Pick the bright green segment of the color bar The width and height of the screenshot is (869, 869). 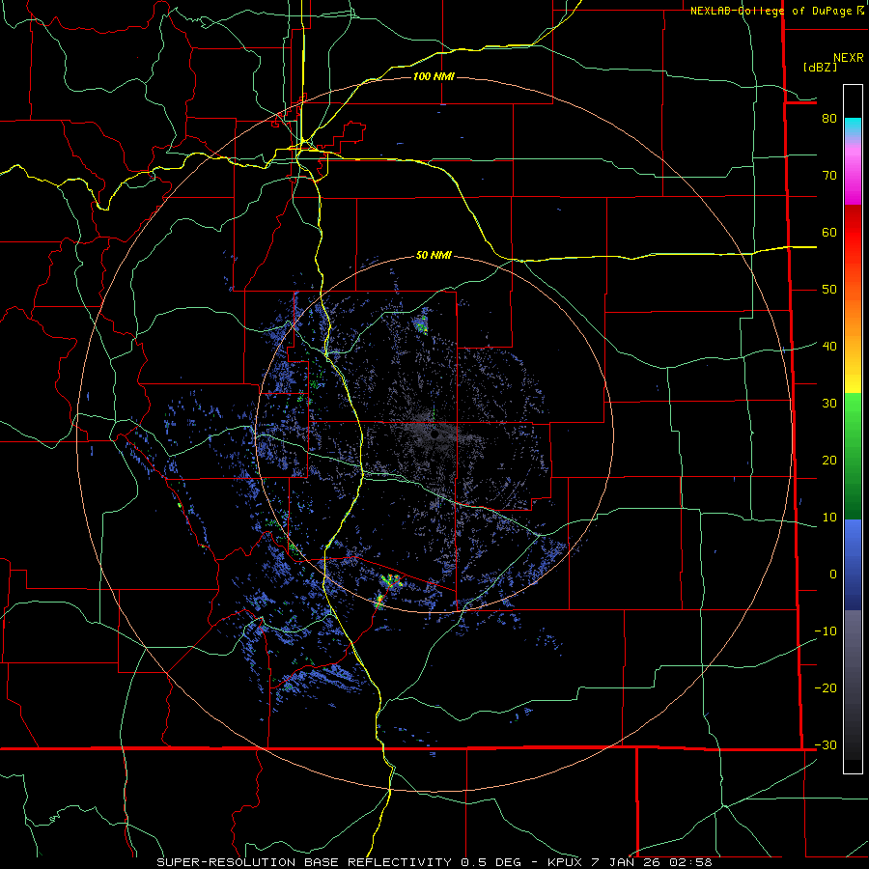pos(853,413)
